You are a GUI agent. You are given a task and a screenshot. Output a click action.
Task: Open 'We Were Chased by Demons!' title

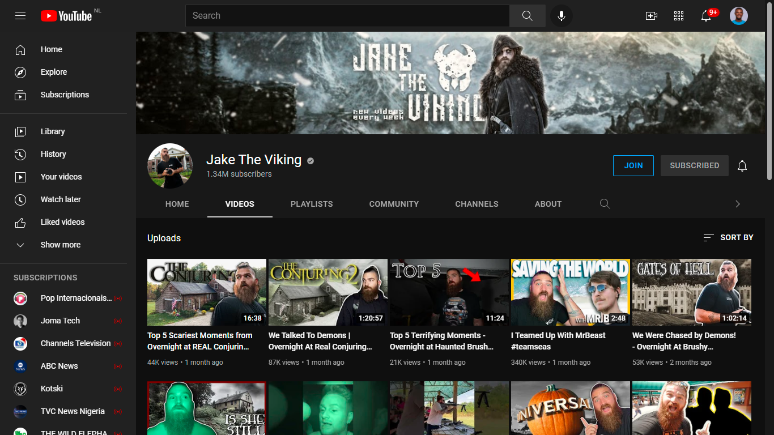pos(684,341)
